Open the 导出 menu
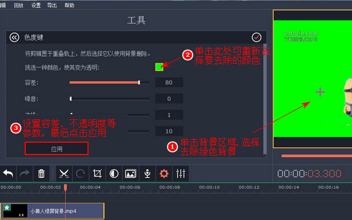352x220 pixels. coord(52,5)
